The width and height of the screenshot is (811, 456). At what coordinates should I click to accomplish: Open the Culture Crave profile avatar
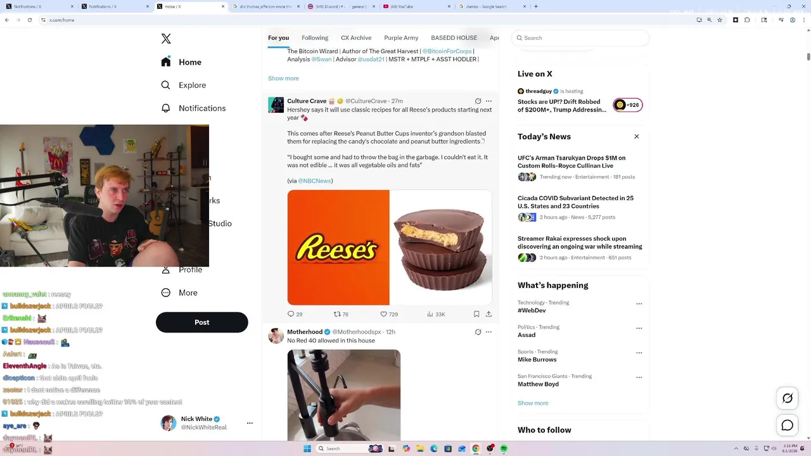pyautogui.click(x=276, y=105)
